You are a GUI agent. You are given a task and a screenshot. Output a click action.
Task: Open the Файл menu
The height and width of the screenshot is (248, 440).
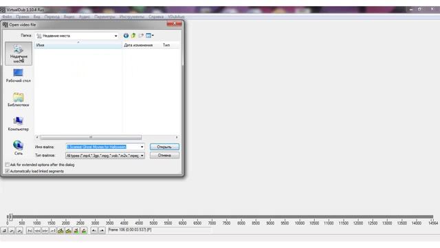(7, 17)
